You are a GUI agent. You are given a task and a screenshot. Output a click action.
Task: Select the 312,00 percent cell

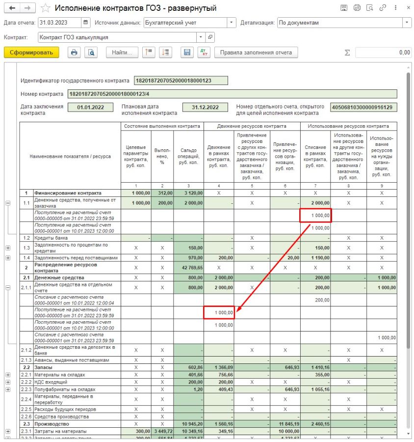coord(162,193)
